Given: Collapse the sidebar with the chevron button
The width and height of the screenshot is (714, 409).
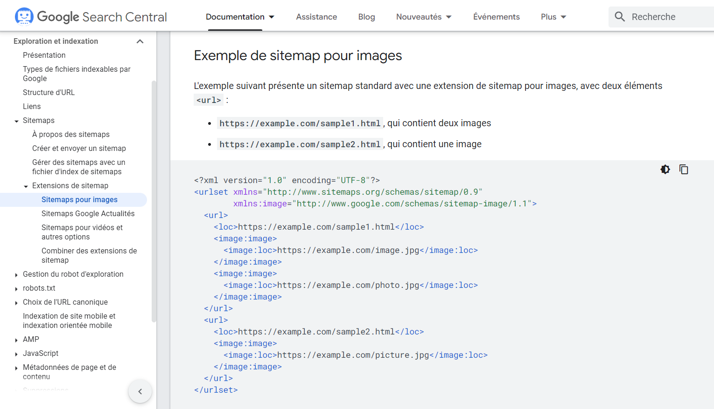Looking at the screenshot, I should 140,391.
